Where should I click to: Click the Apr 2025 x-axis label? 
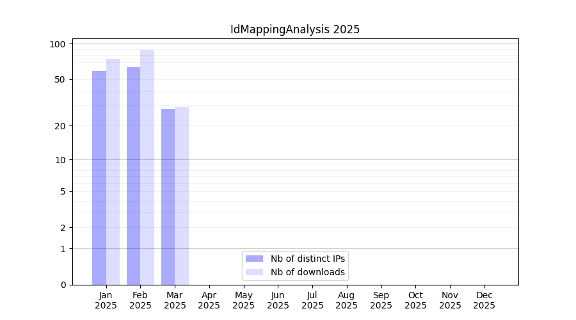click(209, 300)
